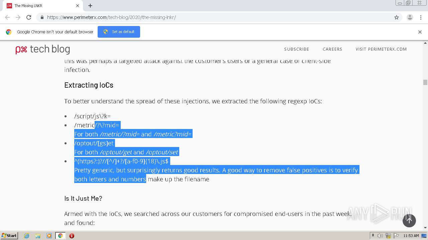Open media player taskbar icon
The width and height of the screenshot is (428, 240).
click(x=49, y=236)
